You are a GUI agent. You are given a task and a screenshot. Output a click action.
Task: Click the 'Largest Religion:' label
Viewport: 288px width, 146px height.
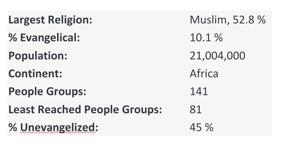(x=50, y=20)
